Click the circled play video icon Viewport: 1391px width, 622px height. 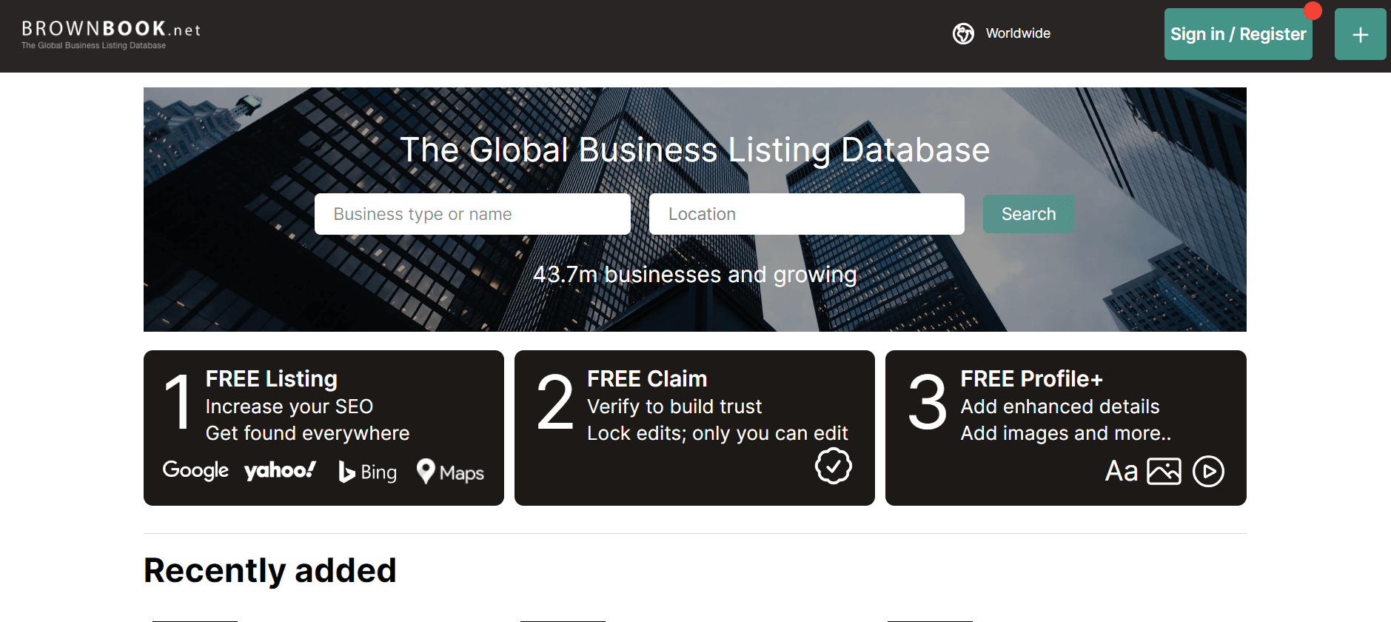[1208, 471]
